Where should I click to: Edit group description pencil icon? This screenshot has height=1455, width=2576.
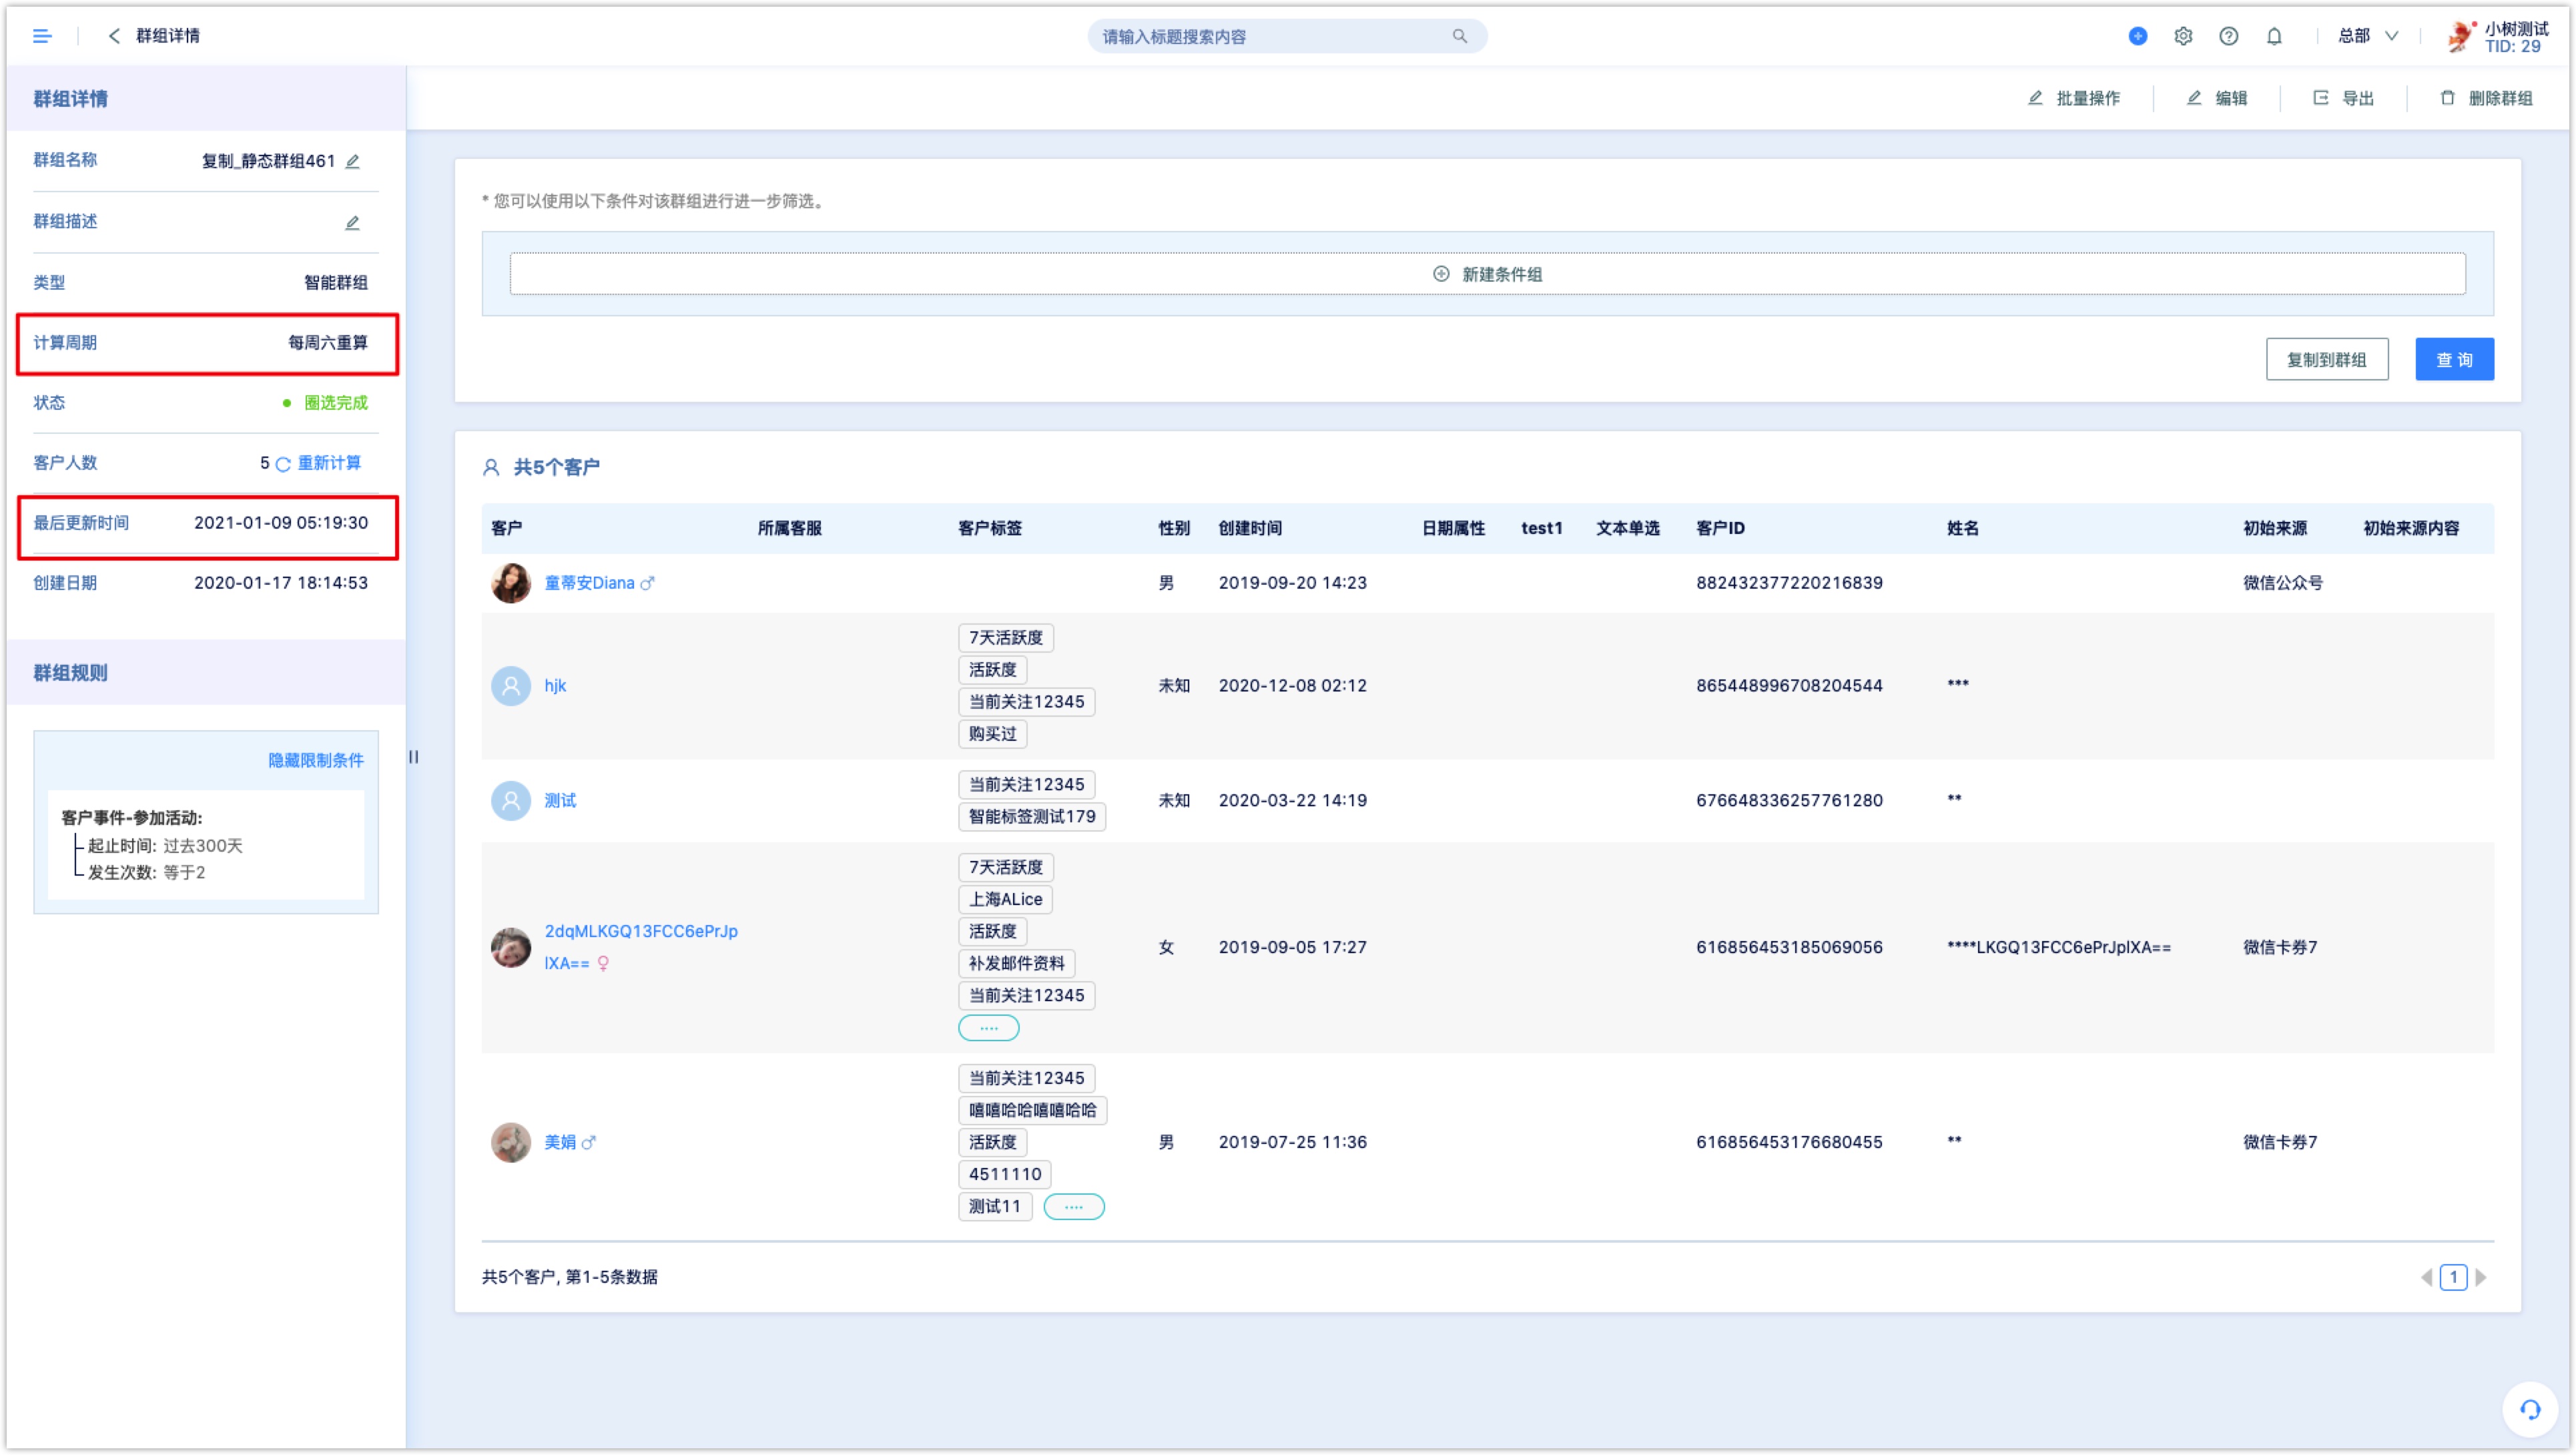(x=352, y=223)
